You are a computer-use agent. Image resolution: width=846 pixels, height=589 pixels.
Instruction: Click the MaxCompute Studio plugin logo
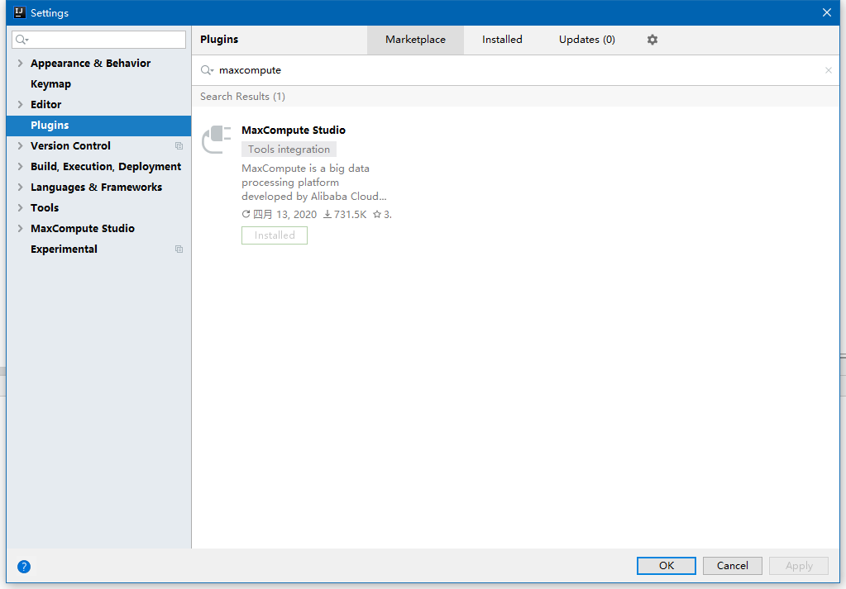click(216, 140)
